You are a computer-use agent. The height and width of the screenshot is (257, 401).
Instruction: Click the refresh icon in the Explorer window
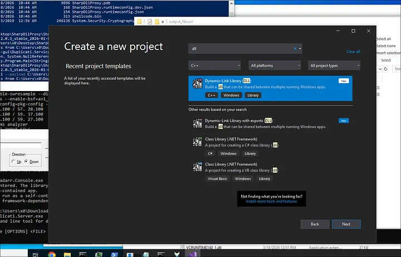(385, 69)
